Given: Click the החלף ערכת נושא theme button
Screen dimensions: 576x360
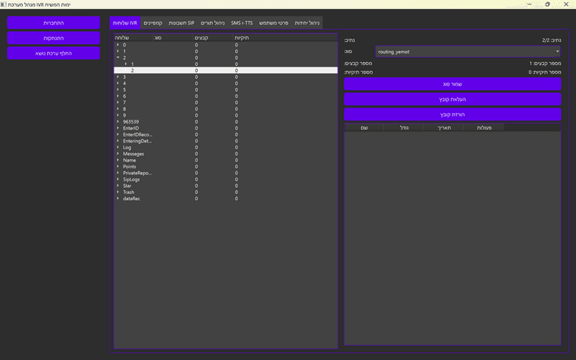Looking at the screenshot, I should 54,53.
